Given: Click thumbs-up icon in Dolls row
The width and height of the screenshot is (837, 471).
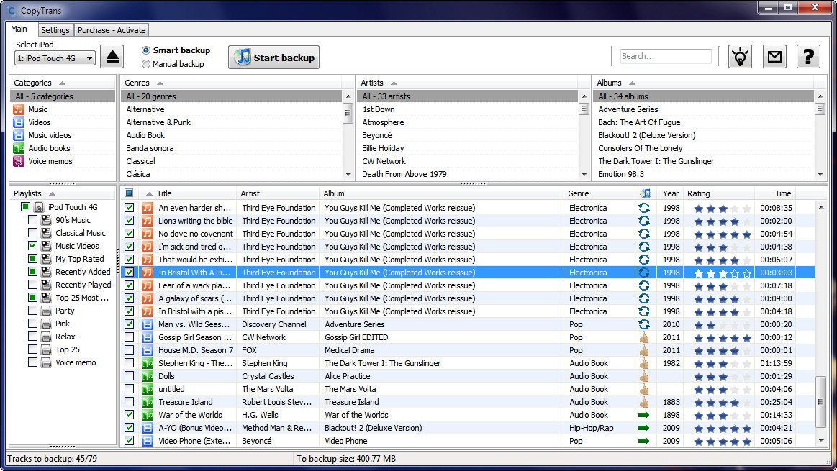Looking at the screenshot, I should click(644, 376).
